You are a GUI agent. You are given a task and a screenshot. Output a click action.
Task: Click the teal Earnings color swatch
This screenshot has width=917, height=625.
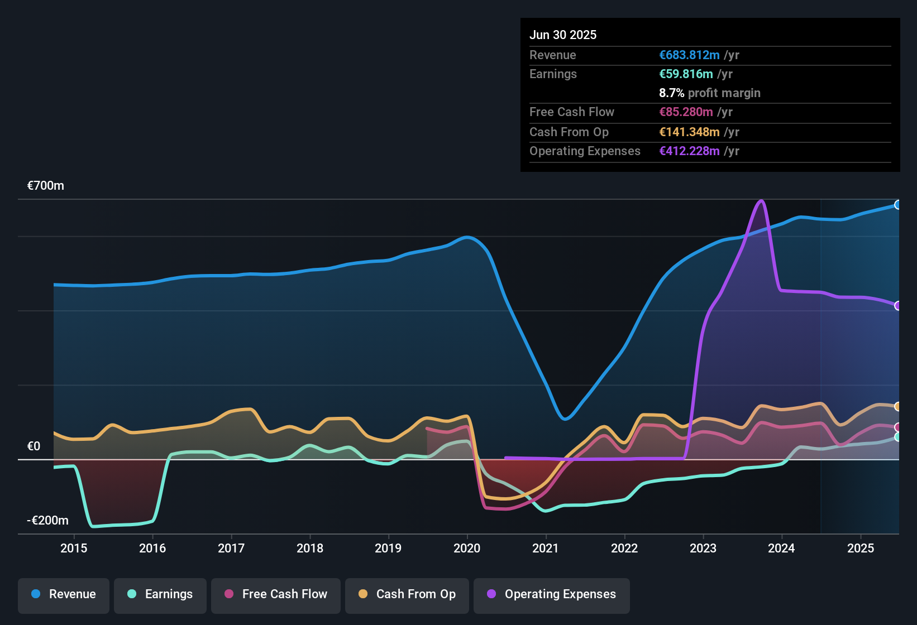click(133, 594)
